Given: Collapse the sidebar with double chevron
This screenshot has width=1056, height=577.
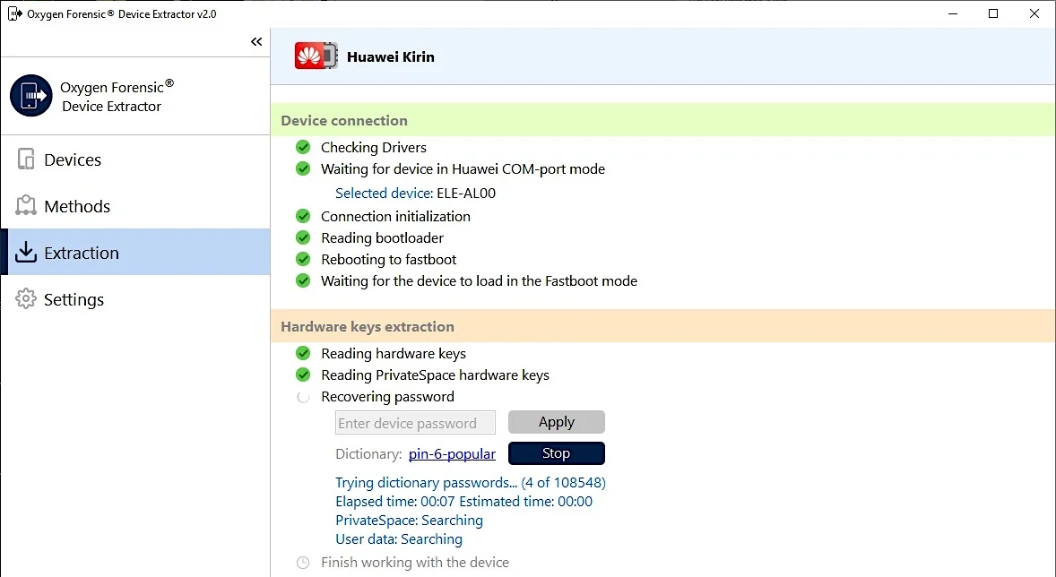Looking at the screenshot, I should 256,42.
